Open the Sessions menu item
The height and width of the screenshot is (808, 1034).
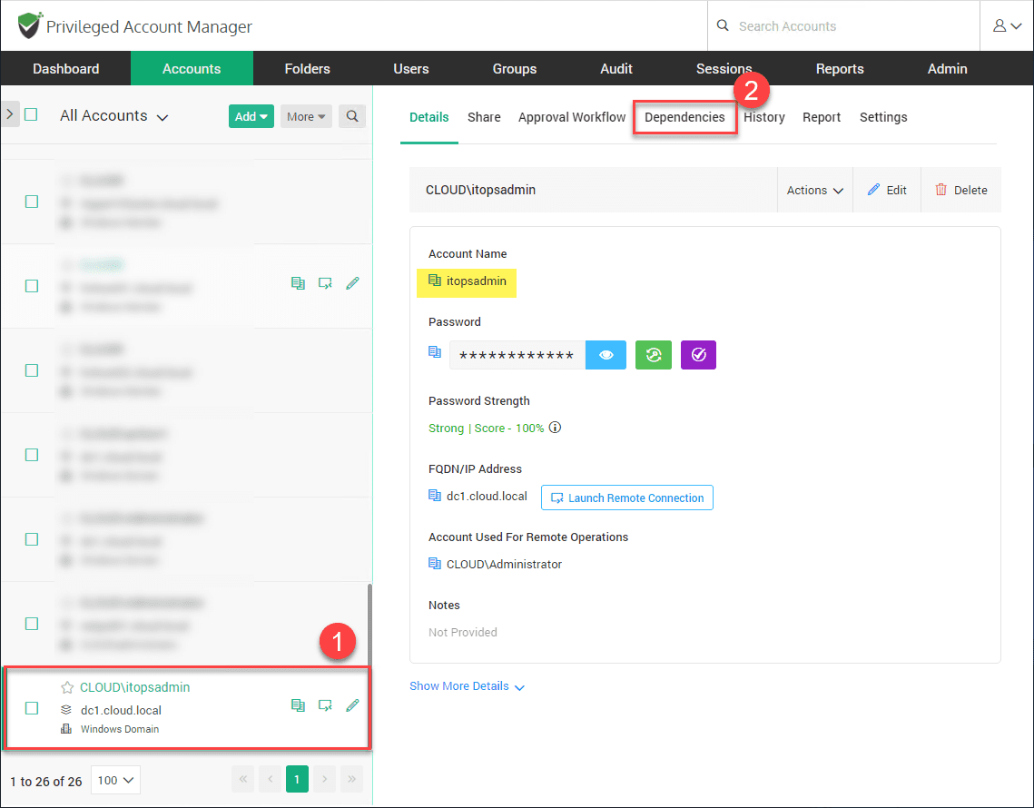[x=724, y=68]
